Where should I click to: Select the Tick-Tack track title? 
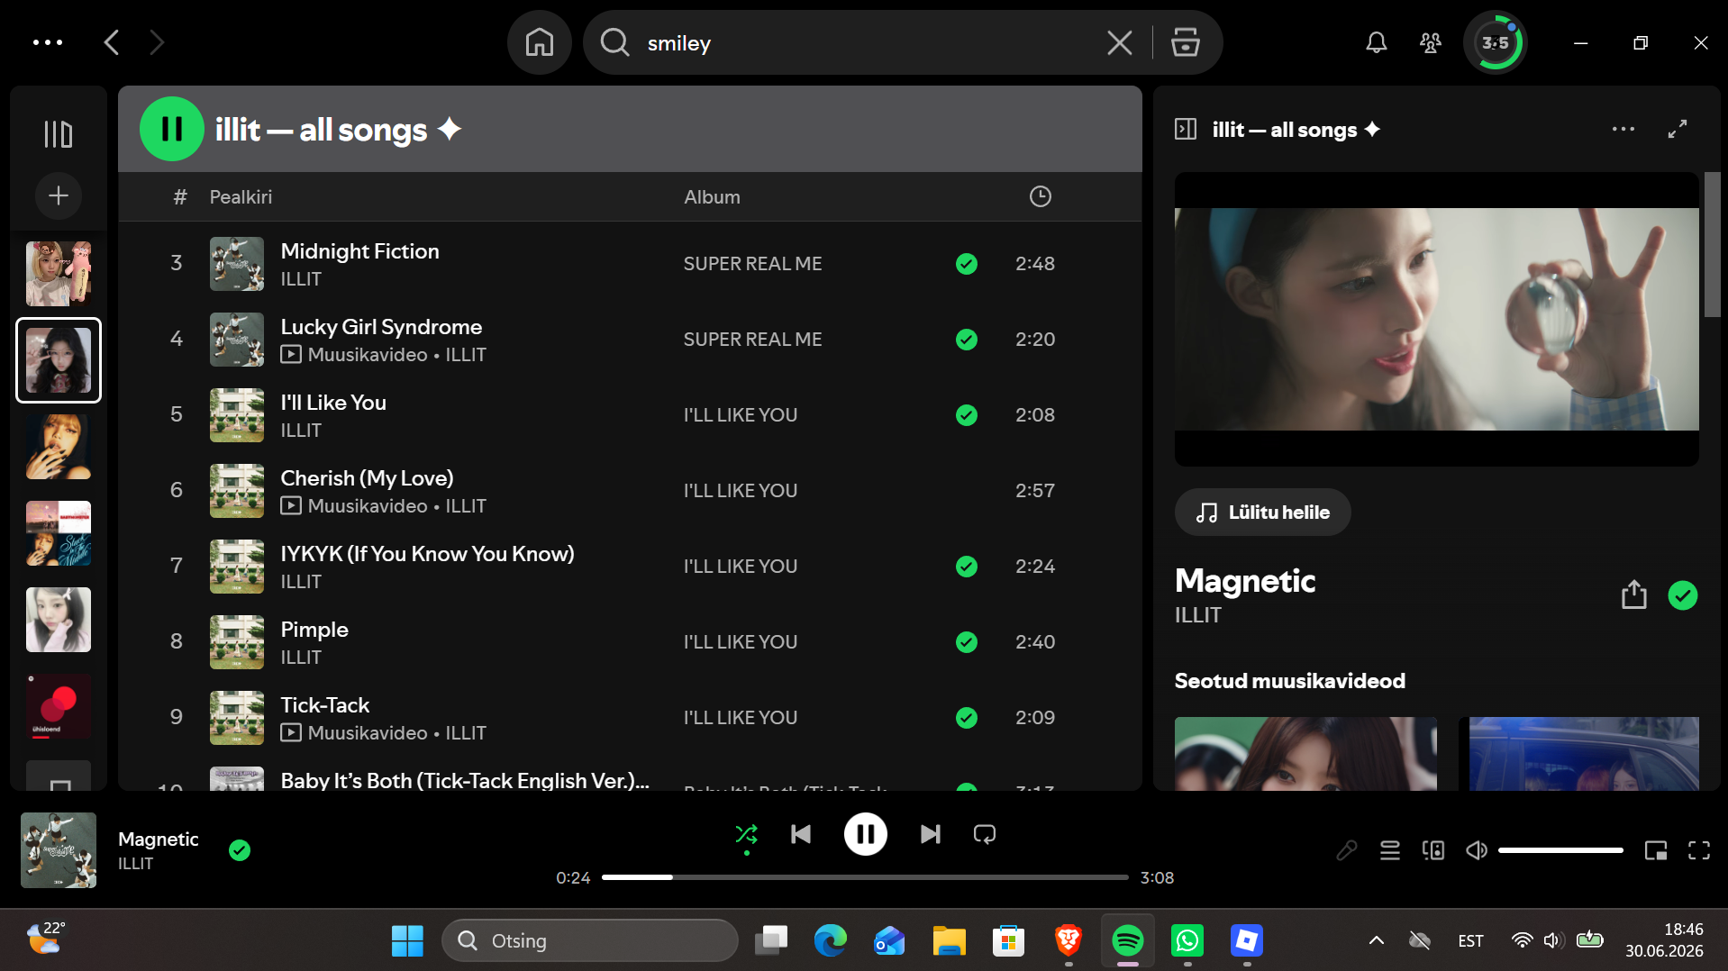(324, 705)
